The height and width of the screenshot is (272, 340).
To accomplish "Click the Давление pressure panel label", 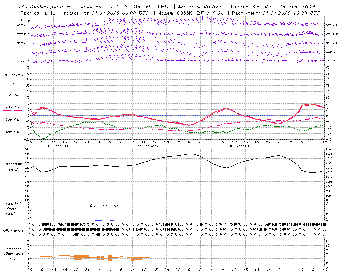I will point(14,164).
